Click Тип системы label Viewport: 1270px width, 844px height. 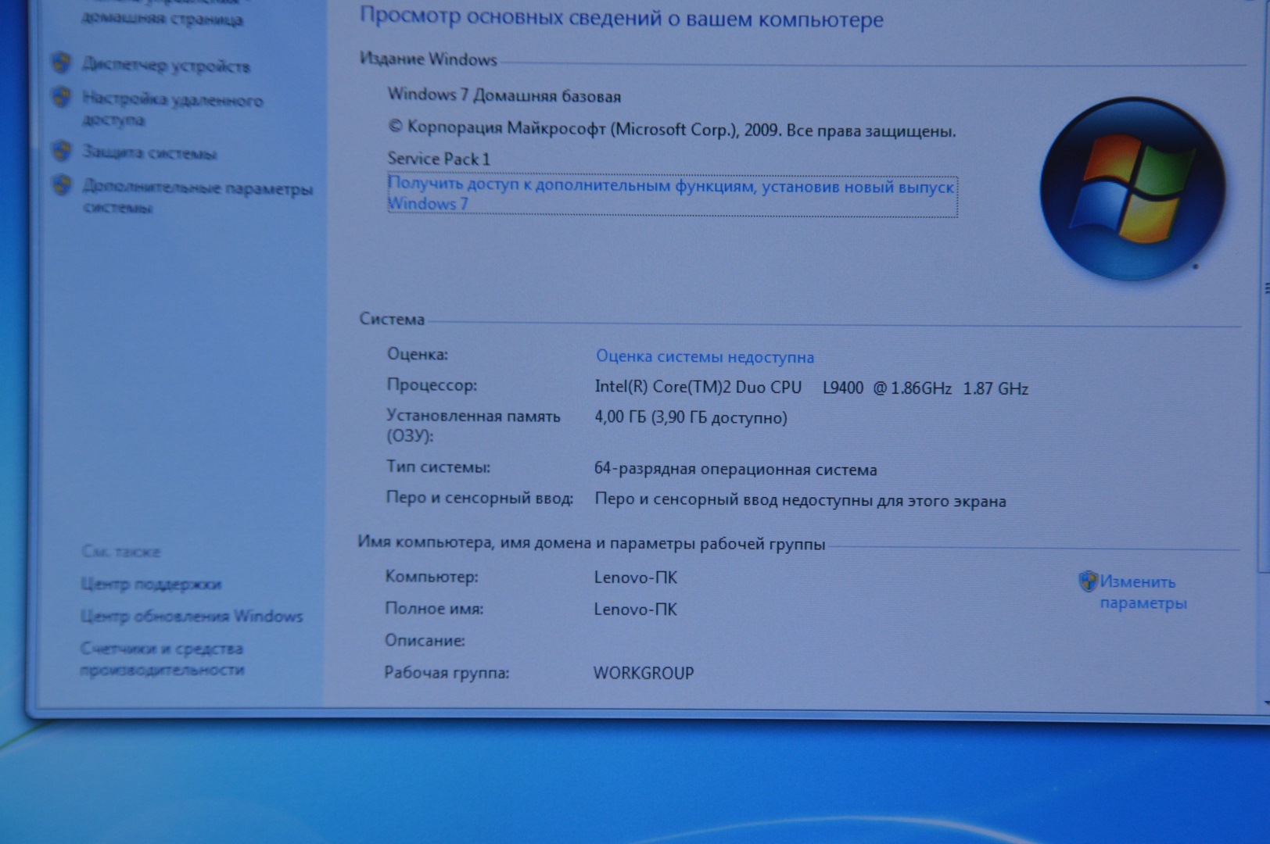click(438, 467)
